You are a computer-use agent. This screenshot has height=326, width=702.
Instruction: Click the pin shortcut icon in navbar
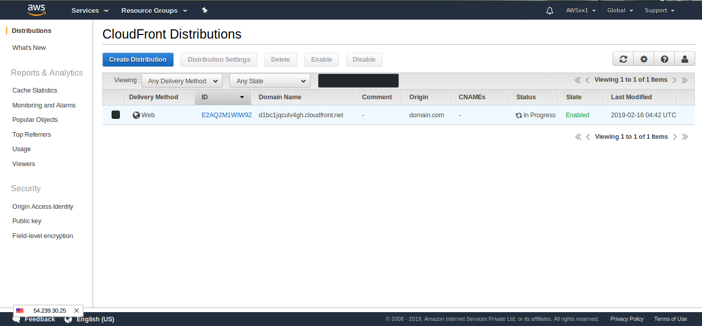click(205, 10)
